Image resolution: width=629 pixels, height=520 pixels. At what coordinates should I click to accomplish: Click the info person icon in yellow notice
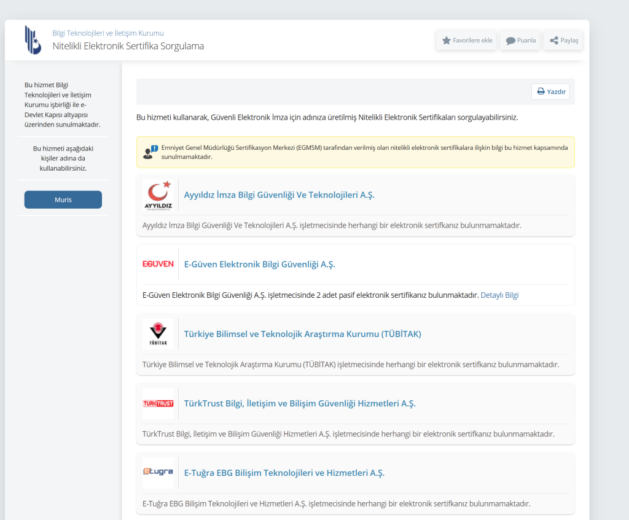coord(150,152)
